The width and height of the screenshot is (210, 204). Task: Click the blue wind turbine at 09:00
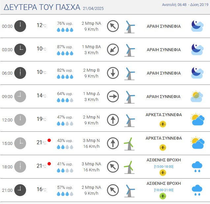pyautogui.click(x=129, y=97)
